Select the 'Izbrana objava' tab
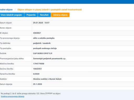The height and width of the screenshot is (100, 134). pyautogui.click(x=60, y=15)
